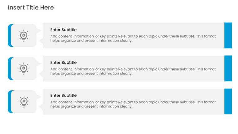This screenshot has height=134, width=238.
Task: Select the arrow pointer beside the third icon box
Action: point(38,97)
